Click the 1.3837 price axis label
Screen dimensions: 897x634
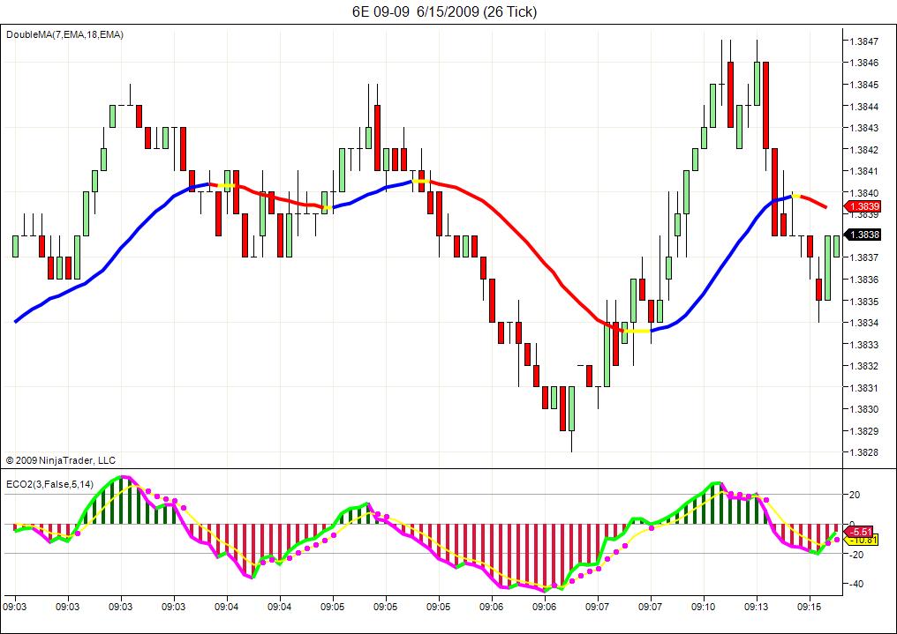(863, 258)
